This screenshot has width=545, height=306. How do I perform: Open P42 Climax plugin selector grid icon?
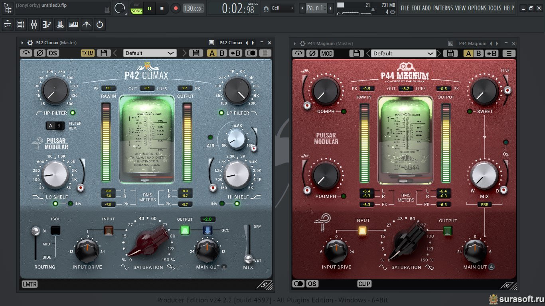(211, 43)
